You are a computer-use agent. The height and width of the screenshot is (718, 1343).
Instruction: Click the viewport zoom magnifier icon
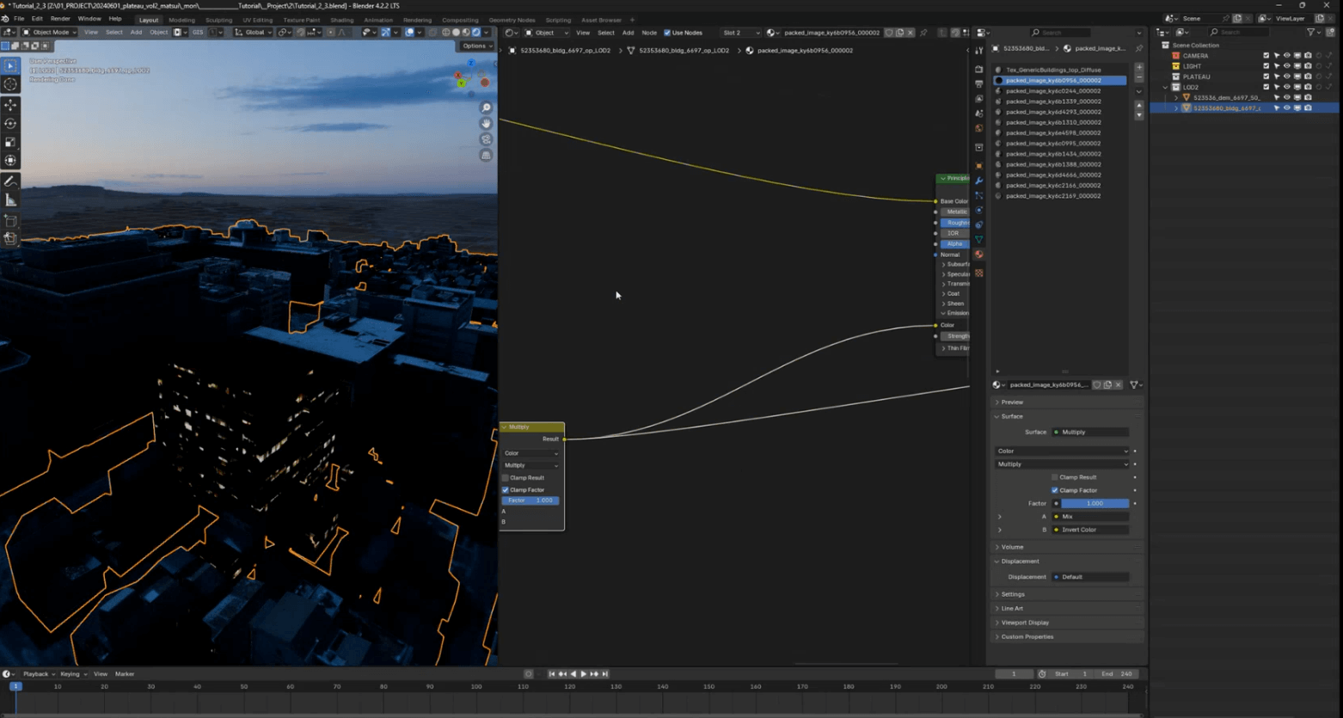pyautogui.click(x=487, y=108)
